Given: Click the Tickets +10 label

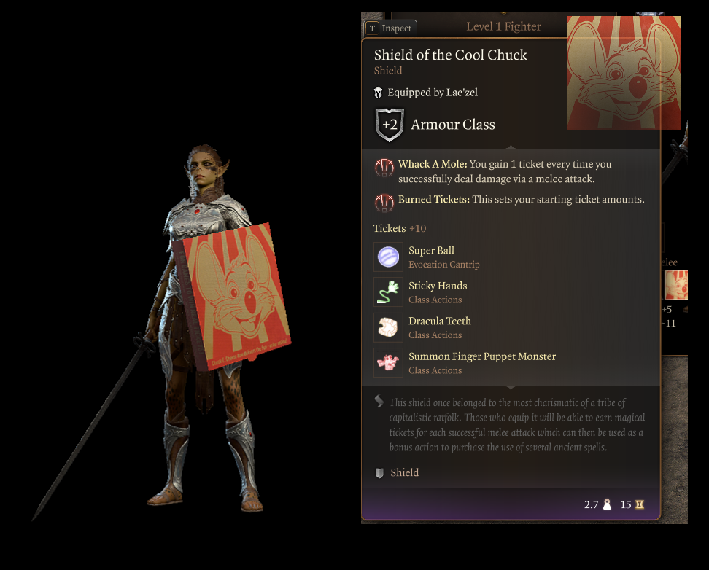Looking at the screenshot, I should [x=400, y=228].
